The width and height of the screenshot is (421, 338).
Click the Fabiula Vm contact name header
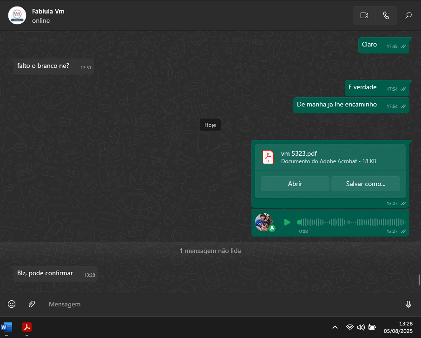48,11
